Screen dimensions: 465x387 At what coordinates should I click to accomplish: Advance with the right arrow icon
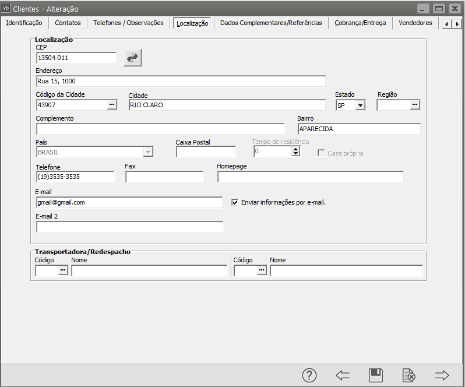[x=442, y=375]
